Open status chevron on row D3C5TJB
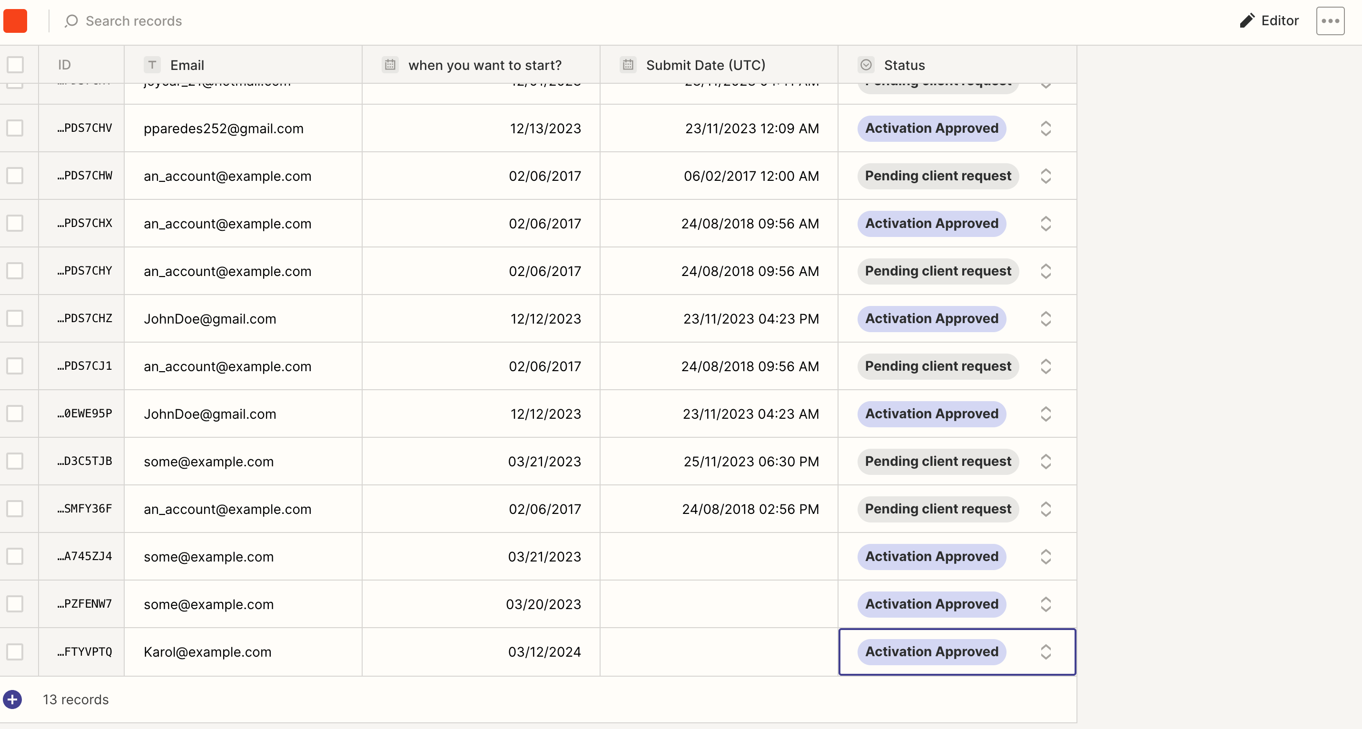 tap(1045, 462)
